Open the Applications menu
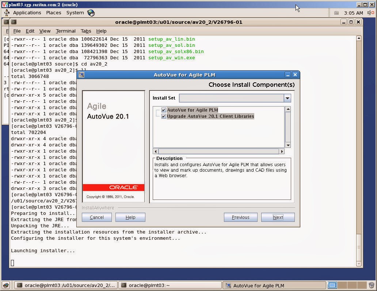Screen dimensions: 377x291 coord(27,13)
